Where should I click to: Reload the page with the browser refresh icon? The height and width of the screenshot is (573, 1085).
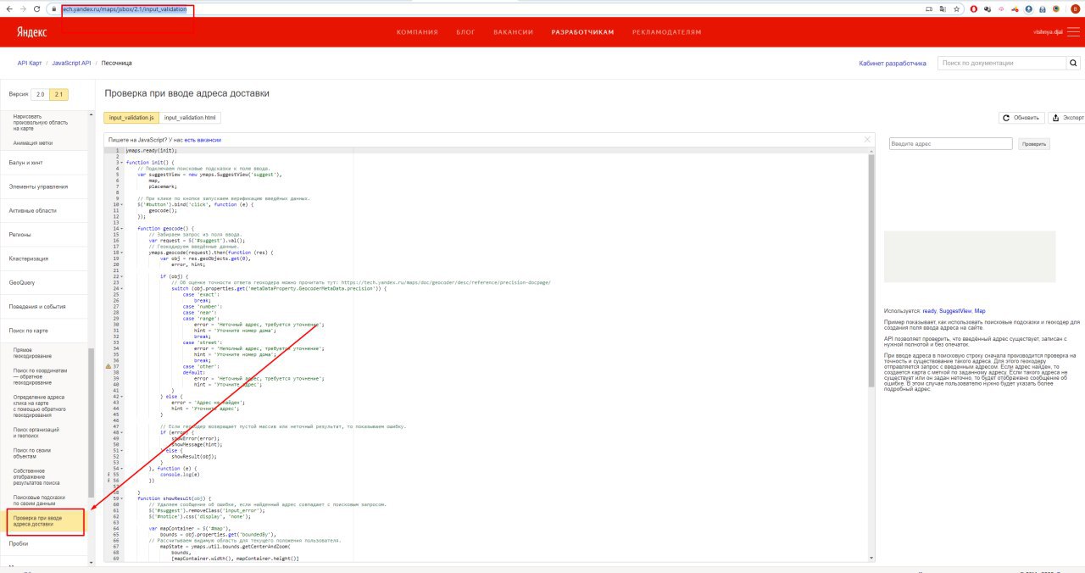click(x=37, y=8)
